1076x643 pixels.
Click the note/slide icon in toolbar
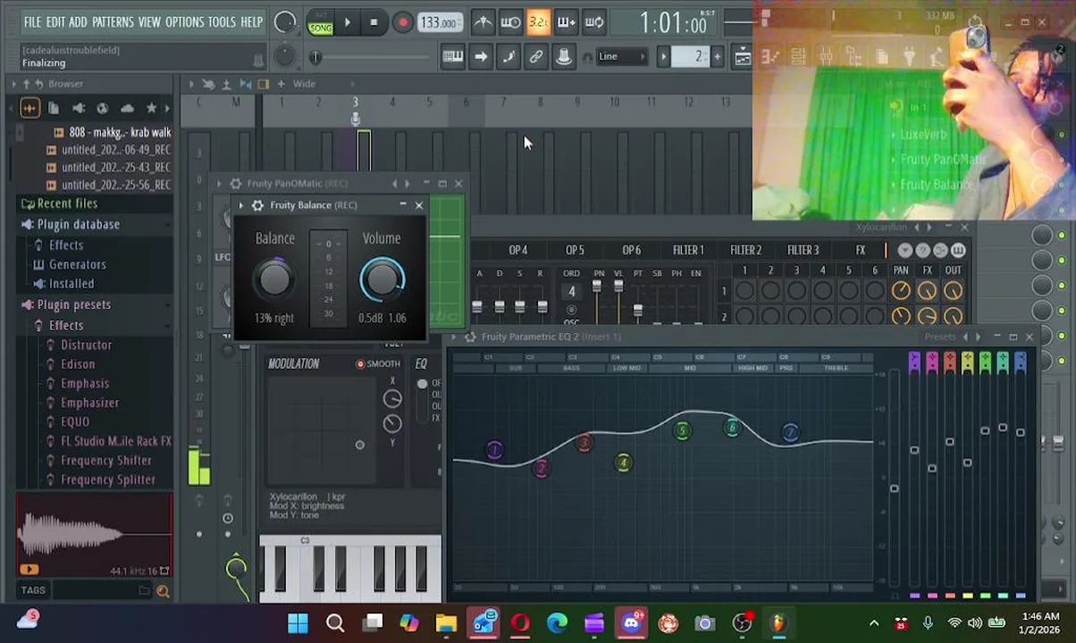coord(509,57)
